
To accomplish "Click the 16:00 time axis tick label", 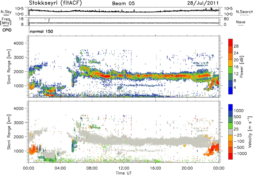I will [155, 168].
